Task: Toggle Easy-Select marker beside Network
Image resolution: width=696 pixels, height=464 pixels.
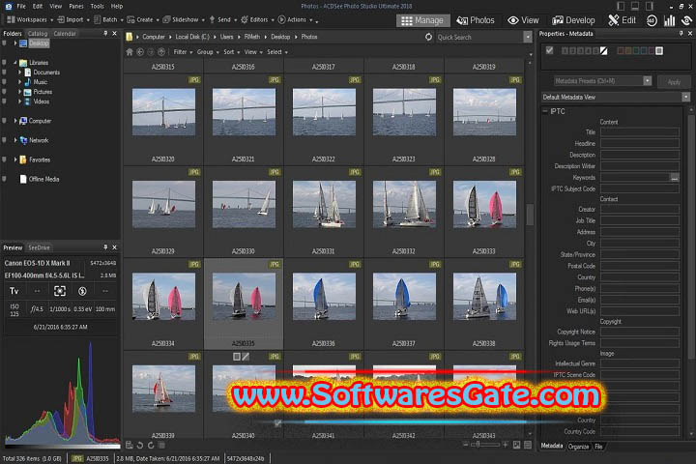Action: pos(5,140)
